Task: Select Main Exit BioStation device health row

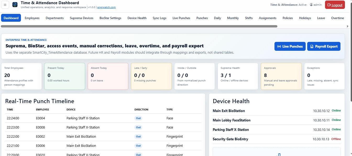Action: (x=277, y=111)
